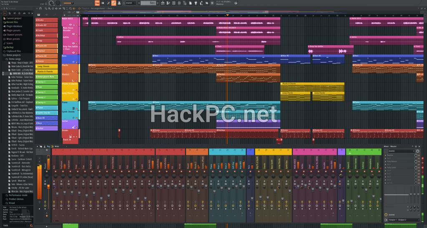
Task: Click the orange playhead marker on timeline
Action: (x=227, y=15)
